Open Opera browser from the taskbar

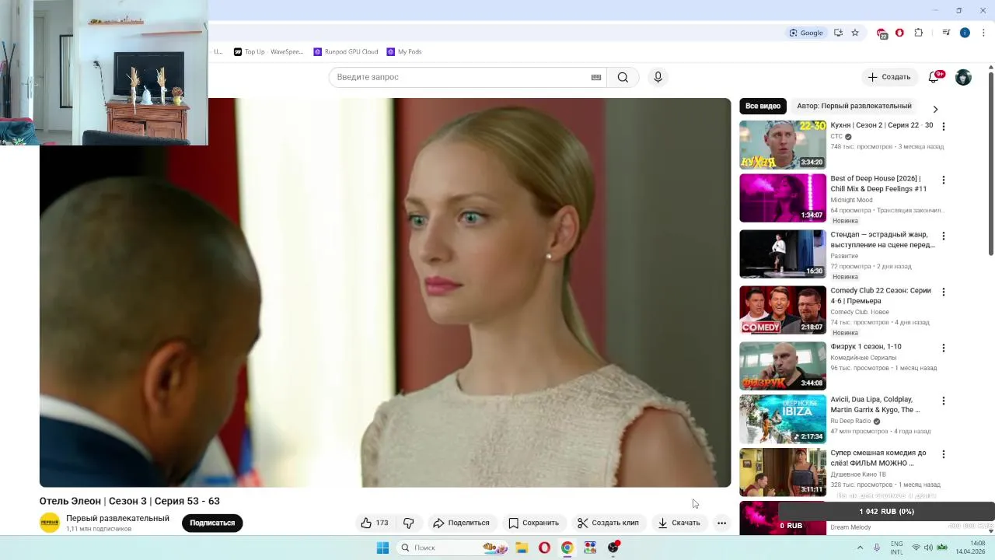click(544, 548)
